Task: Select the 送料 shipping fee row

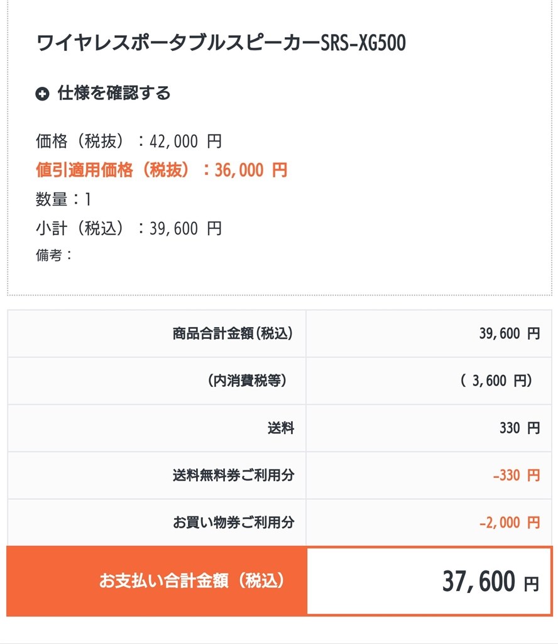Action: pos(279,428)
